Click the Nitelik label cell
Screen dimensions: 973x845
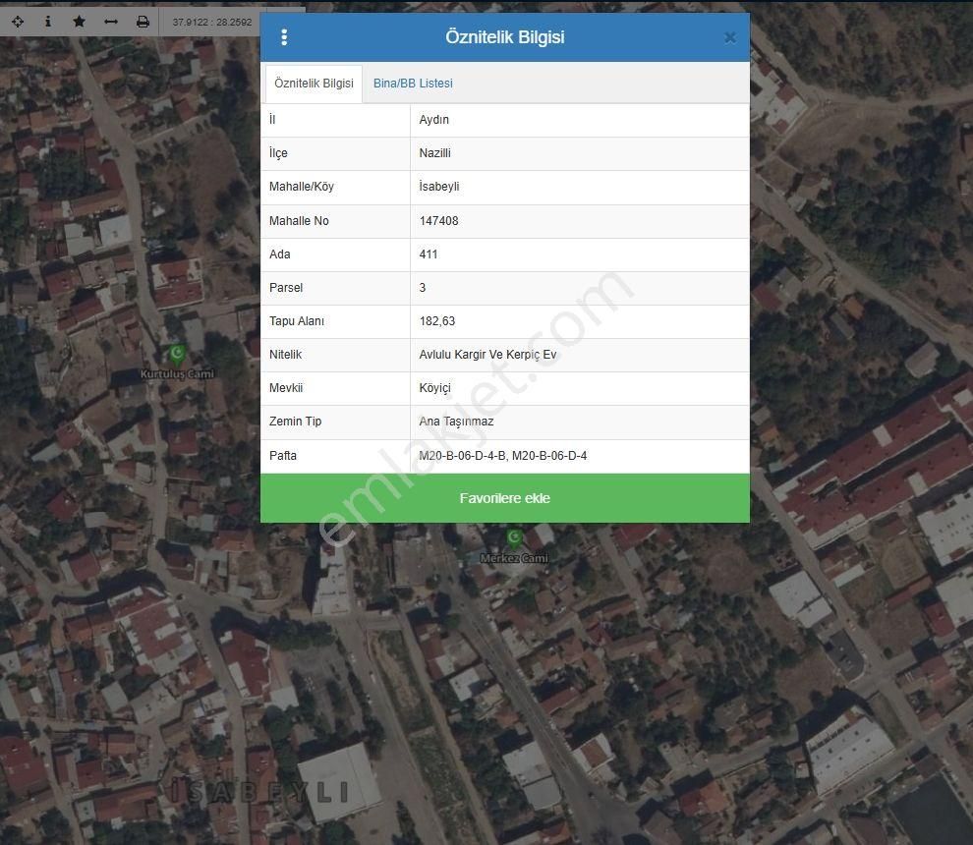tap(335, 355)
